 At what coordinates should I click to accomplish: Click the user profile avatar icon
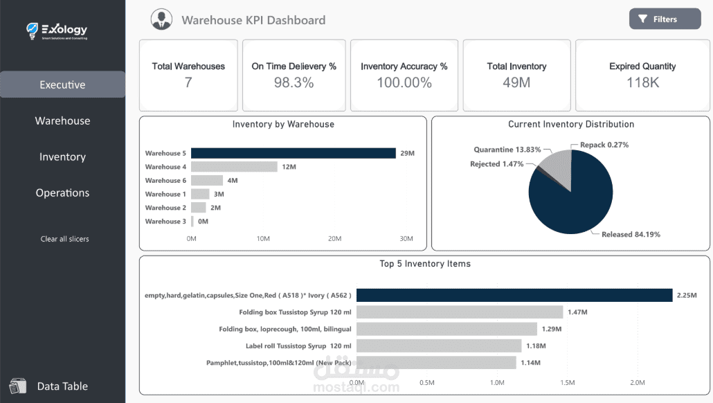pyautogui.click(x=161, y=19)
